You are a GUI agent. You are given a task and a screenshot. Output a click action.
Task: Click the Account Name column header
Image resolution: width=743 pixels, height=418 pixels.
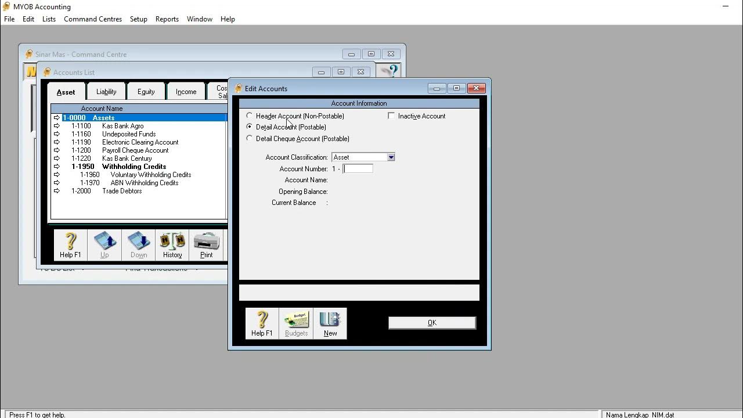click(x=102, y=109)
